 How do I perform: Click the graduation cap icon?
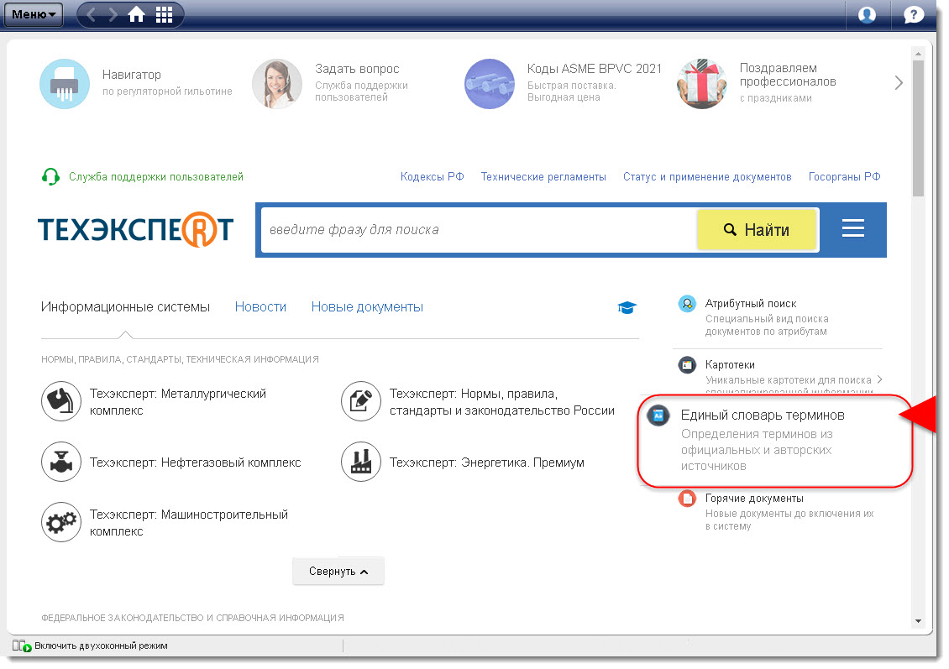(x=627, y=307)
